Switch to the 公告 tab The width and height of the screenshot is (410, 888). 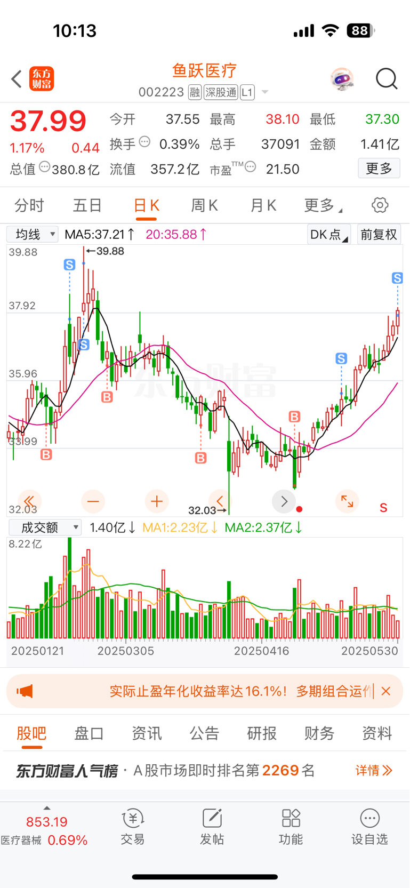(204, 733)
